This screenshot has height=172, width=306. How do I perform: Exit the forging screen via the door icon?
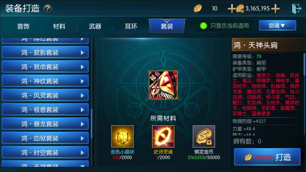pos(296,8)
